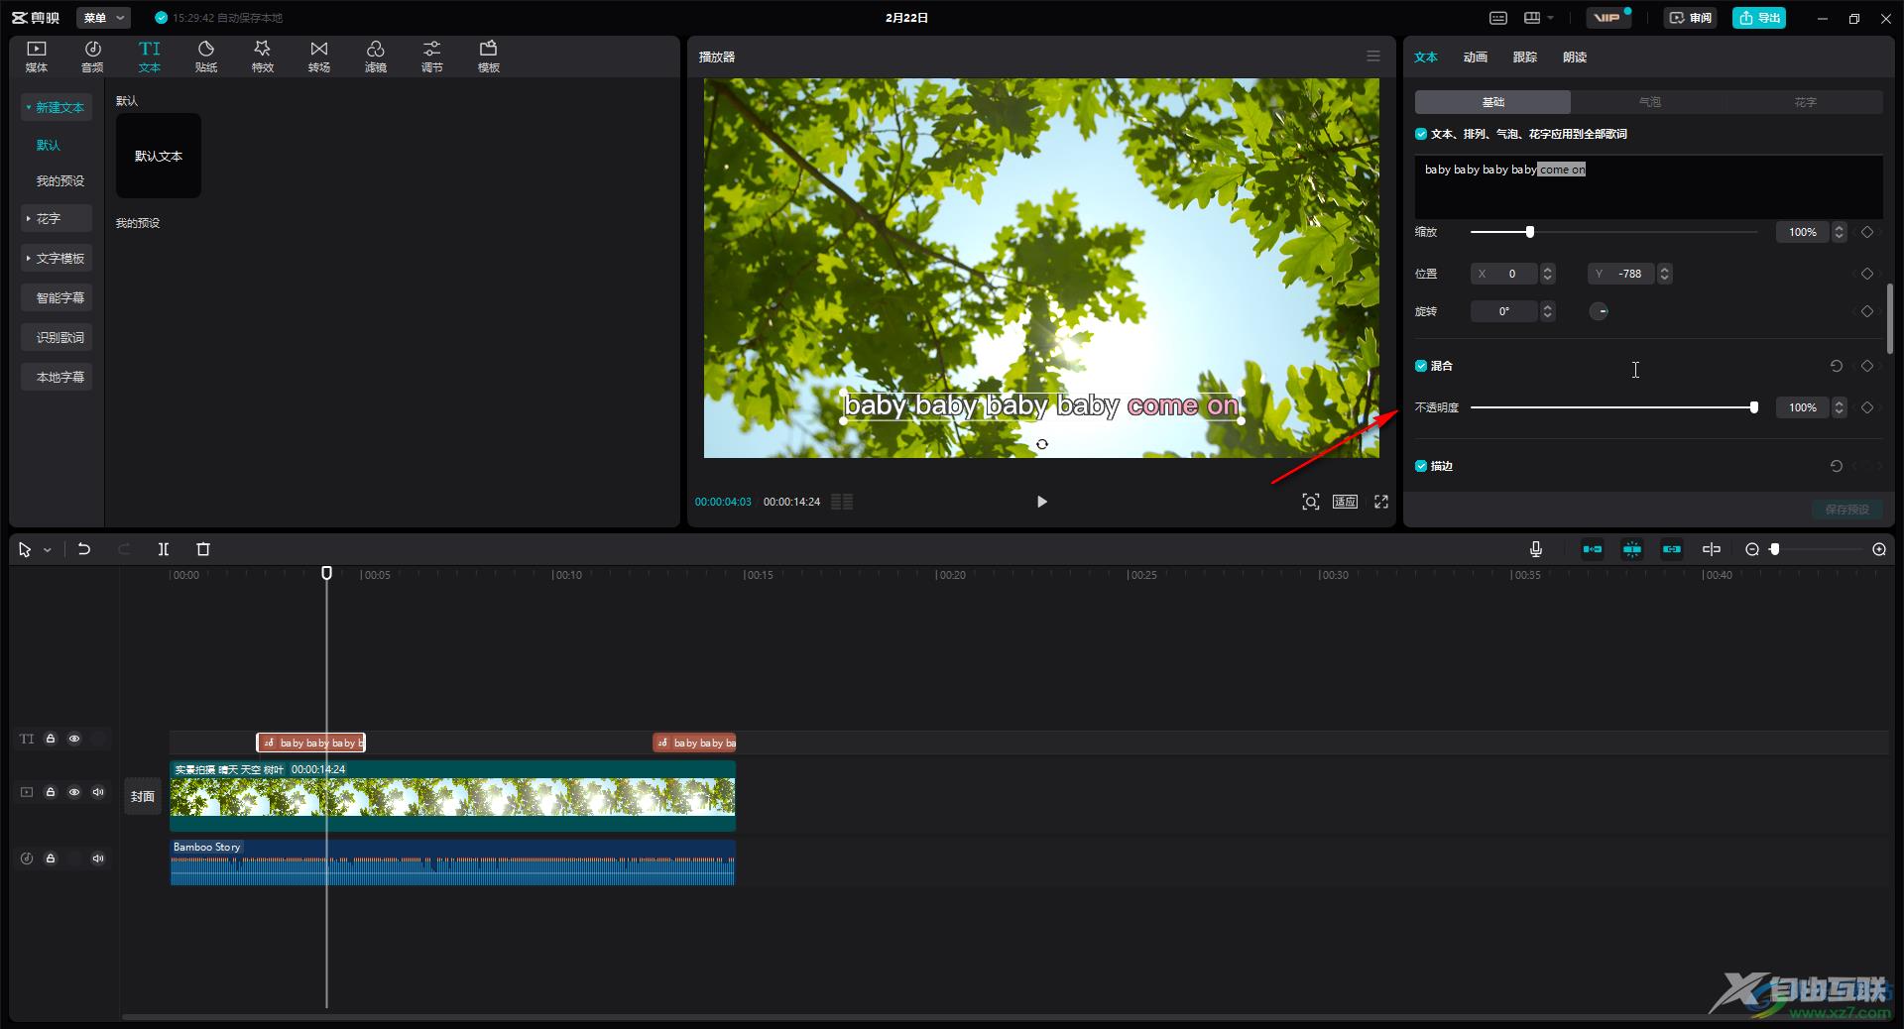1904x1029 pixels.
Task: Open the 转场 transitions panel
Action: (319, 57)
